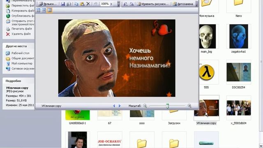Expand formatting toolbar options arrow near Автозамена
Image resolution: width=263 pixels, height=148 pixels.
(197, 4)
